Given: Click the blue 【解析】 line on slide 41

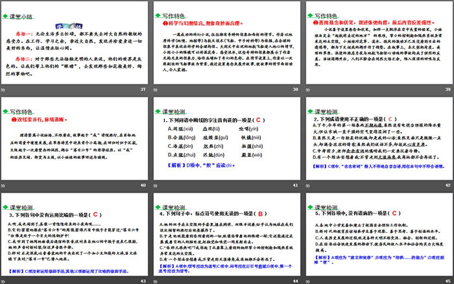Looking at the screenshot, I should pyautogui.click(x=201, y=165).
